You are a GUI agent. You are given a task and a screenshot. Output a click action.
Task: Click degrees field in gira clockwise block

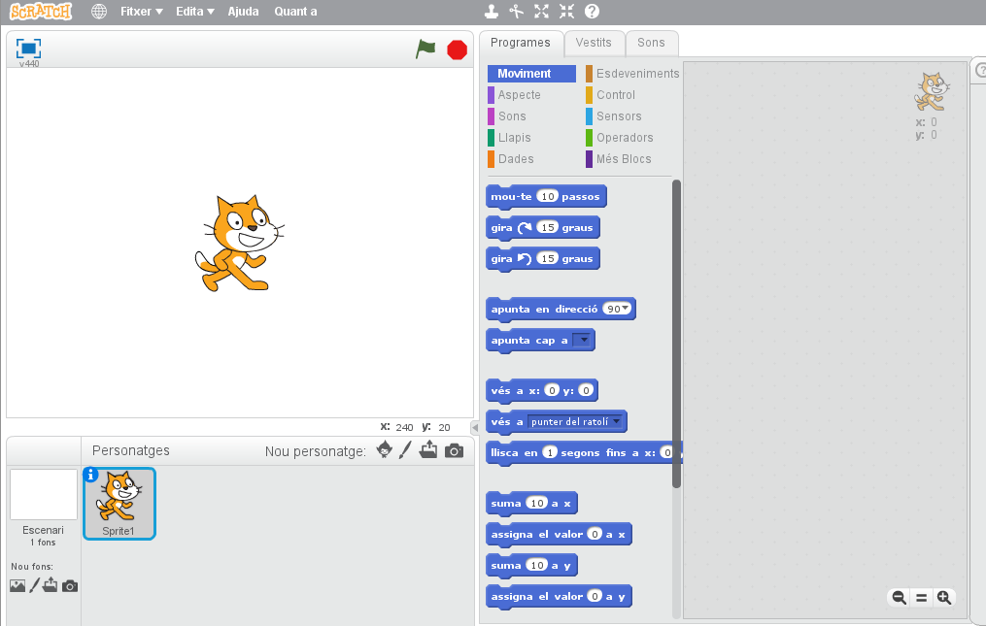pyautogui.click(x=548, y=227)
